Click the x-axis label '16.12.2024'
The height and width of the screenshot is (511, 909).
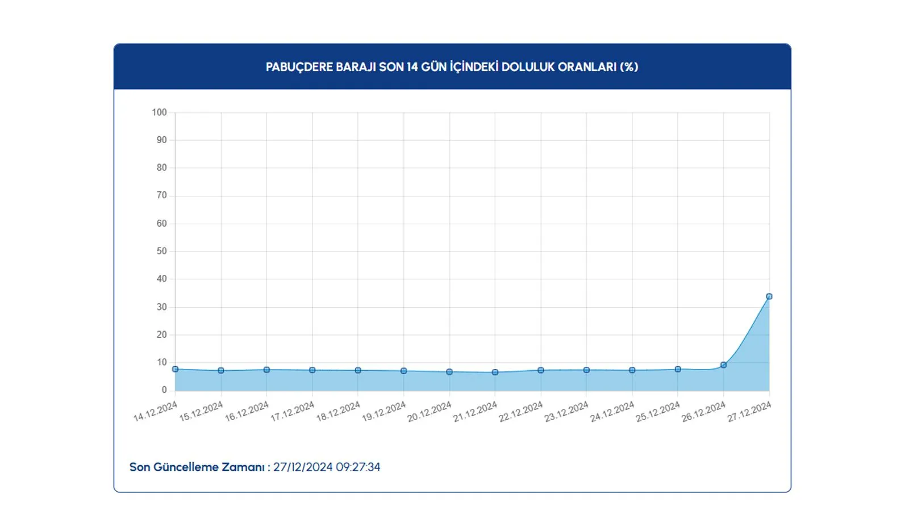pyautogui.click(x=247, y=412)
